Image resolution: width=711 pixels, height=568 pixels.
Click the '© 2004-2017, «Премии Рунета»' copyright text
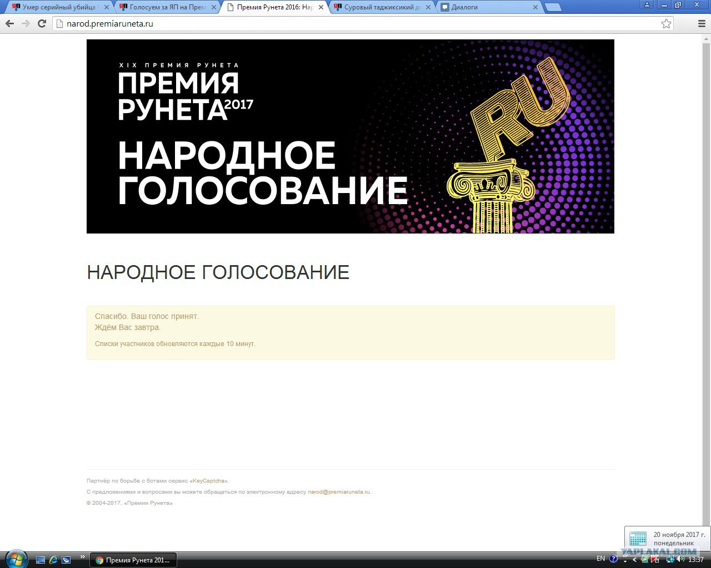pyautogui.click(x=129, y=503)
